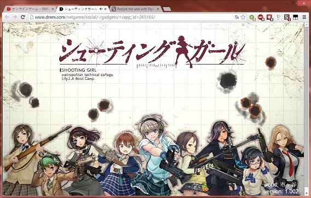This screenshot has width=311, height=198.
Task: Close the シューティングガール tab
Action: pos(105,9)
